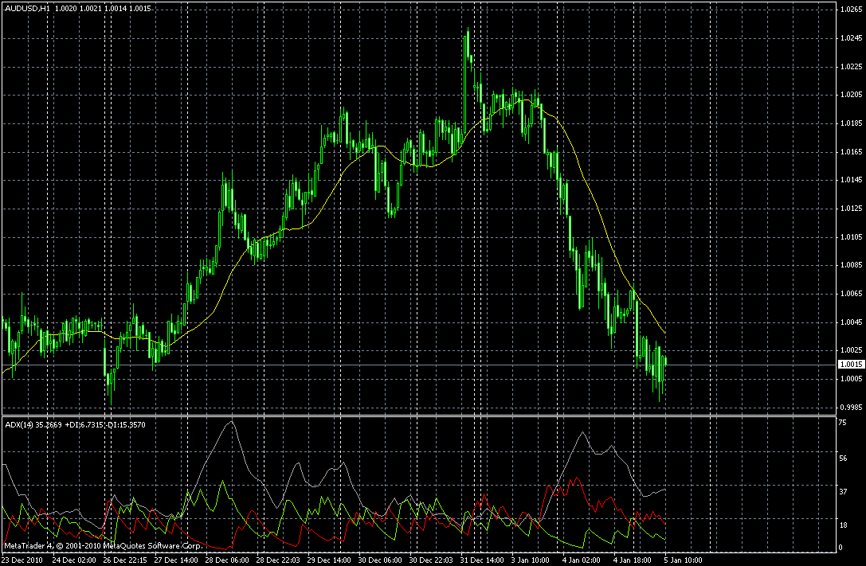Click the AUDUSD,H1 chart title text
The width and height of the screenshot is (866, 566).
(26, 9)
